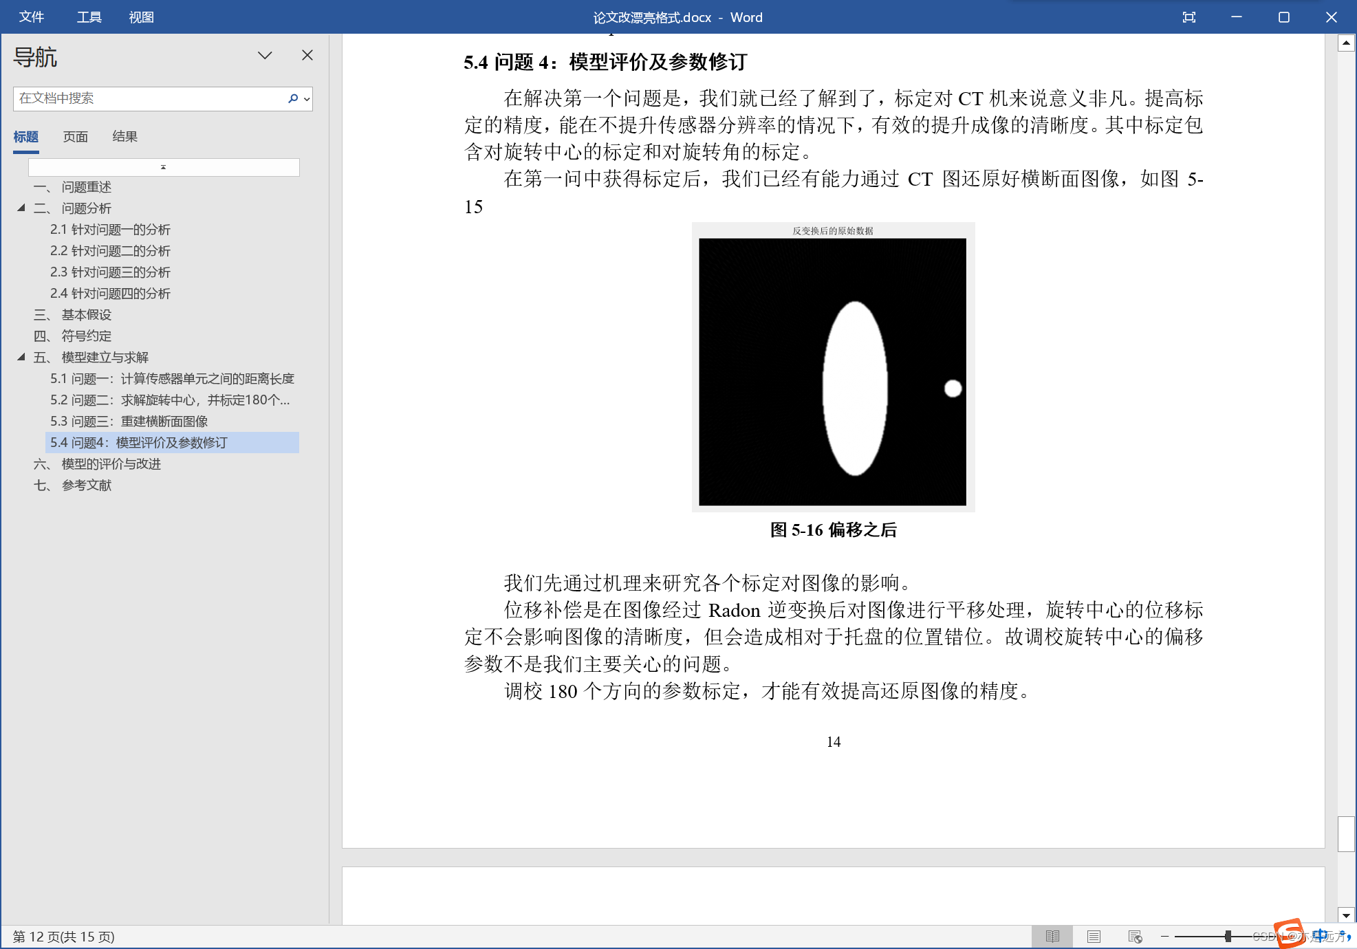Collapse the 二、问题分析 heading
The height and width of the screenshot is (949, 1357).
pyautogui.click(x=21, y=208)
